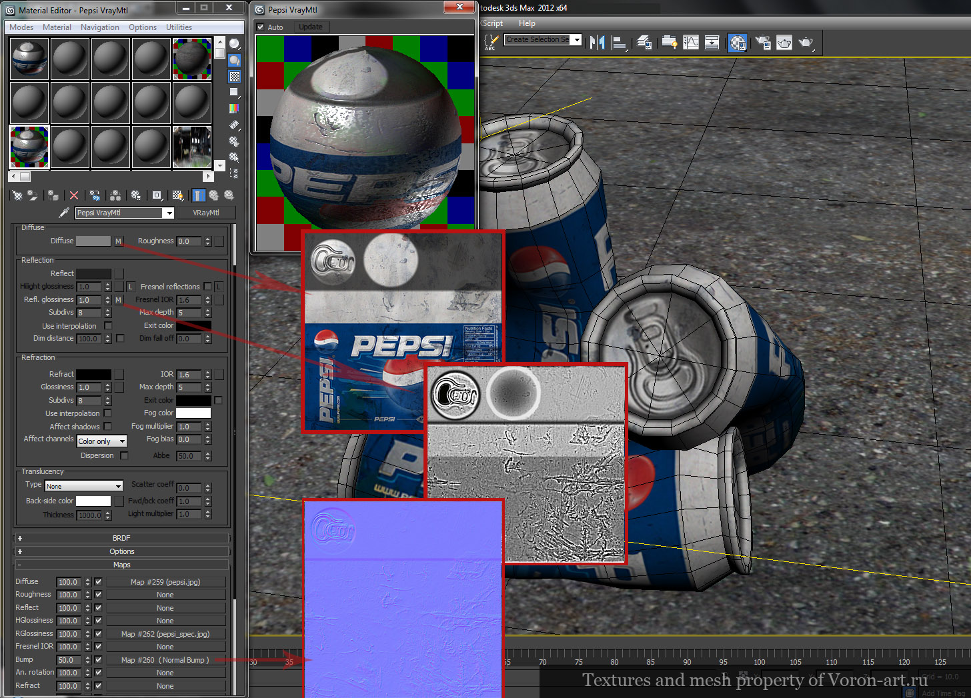Image resolution: width=971 pixels, height=698 pixels.
Task: Expand the Options rollout
Action: (121, 551)
